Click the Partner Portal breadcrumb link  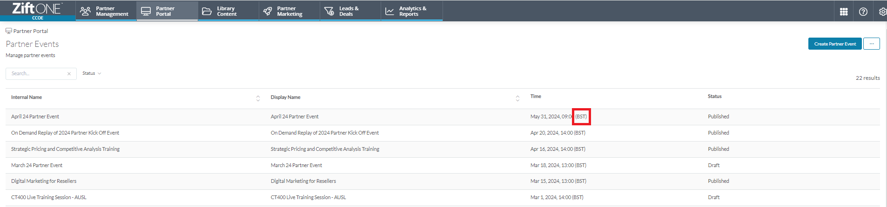click(31, 31)
